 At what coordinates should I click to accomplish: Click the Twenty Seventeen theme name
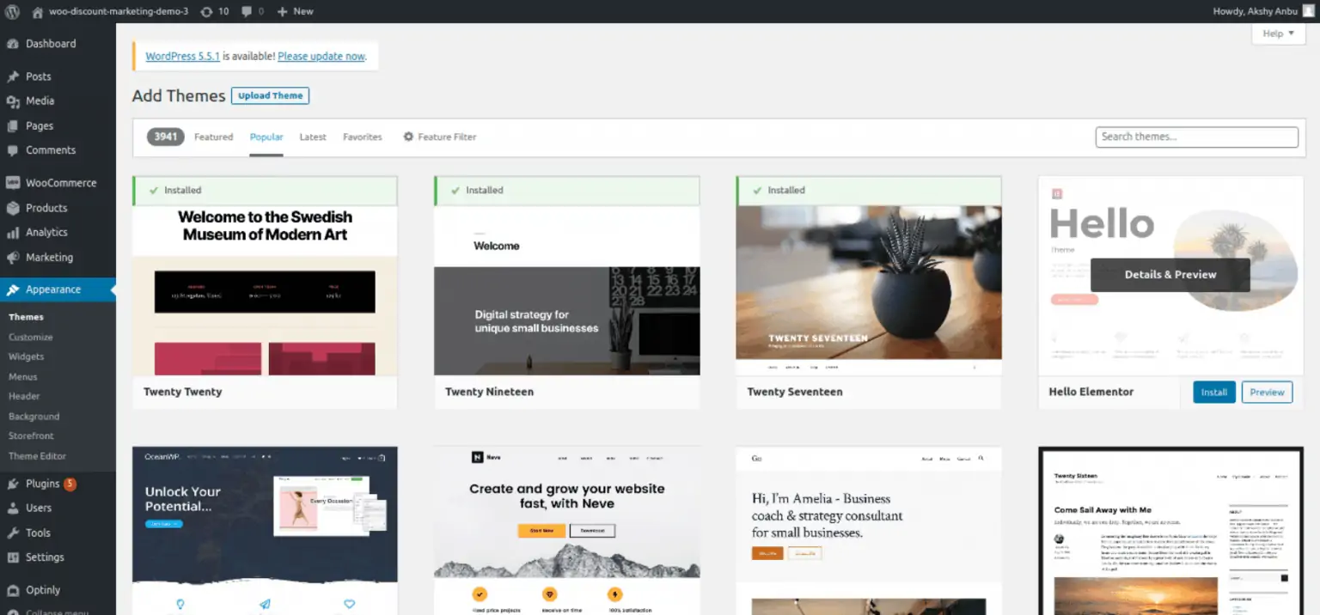pos(795,392)
